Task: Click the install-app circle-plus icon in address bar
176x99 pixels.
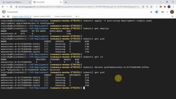Action: 143,7
